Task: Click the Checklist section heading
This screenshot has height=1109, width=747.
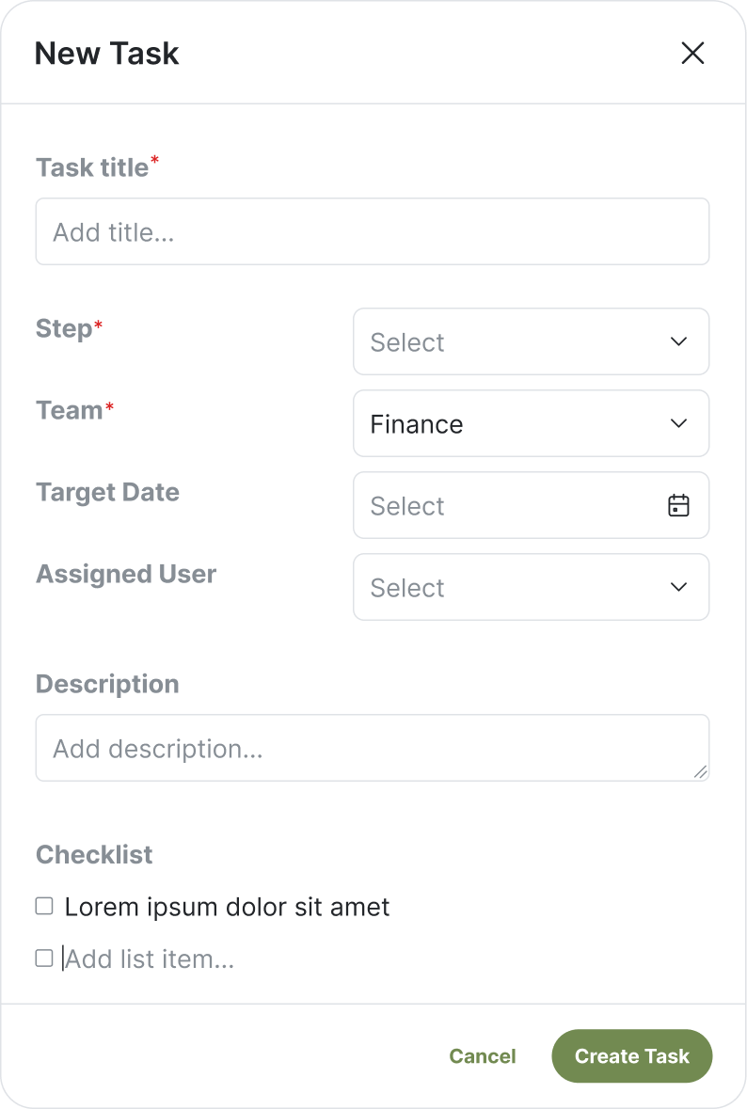Action: pyautogui.click(x=94, y=854)
